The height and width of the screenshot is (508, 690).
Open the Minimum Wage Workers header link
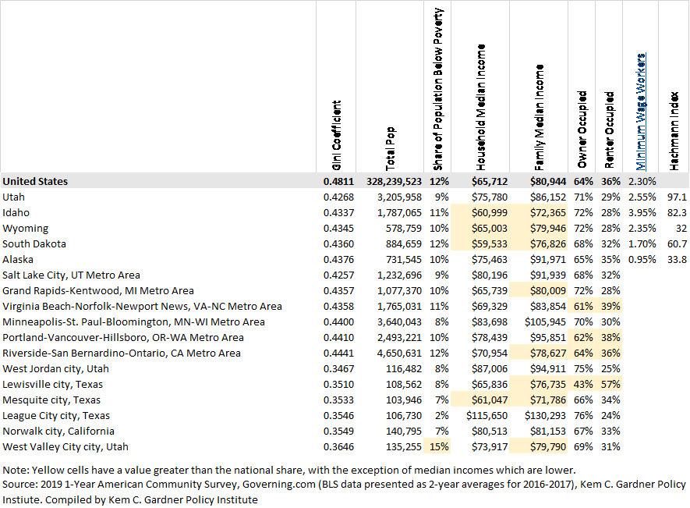[x=641, y=112]
